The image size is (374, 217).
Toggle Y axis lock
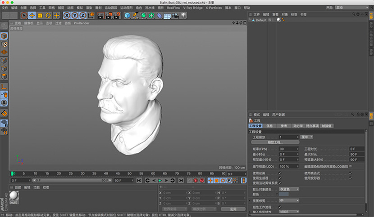[75, 16]
